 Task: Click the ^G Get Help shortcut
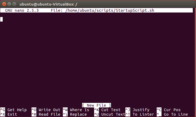click(13, 110)
